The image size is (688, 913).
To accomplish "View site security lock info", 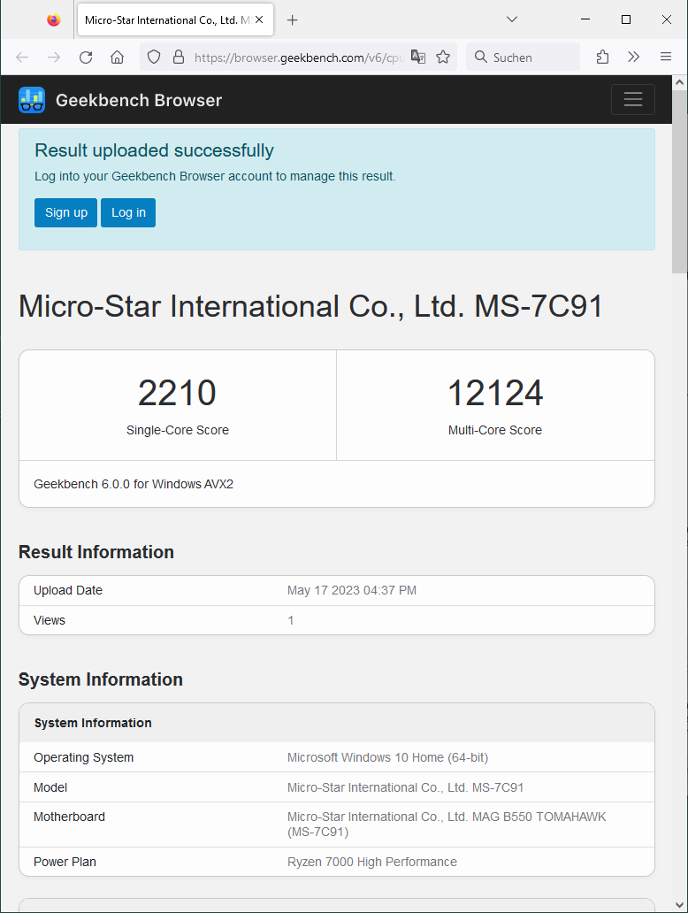I will [179, 57].
